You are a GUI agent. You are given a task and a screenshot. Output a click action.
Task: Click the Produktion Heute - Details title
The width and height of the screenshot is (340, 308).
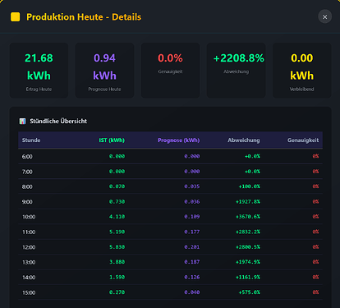point(84,17)
